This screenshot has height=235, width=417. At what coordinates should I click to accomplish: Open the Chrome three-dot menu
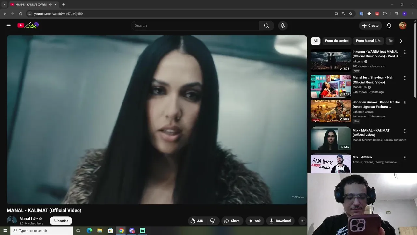pos(411,14)
